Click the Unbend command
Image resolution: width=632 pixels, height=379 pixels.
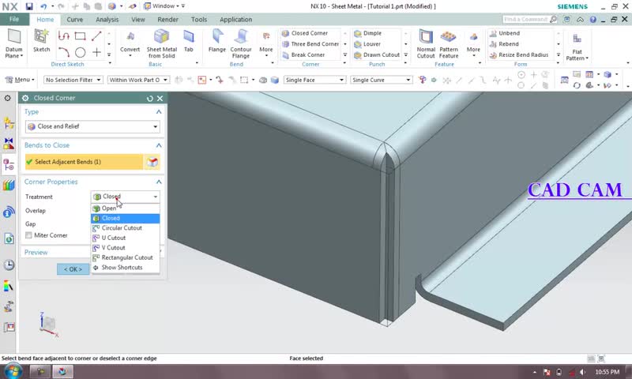(x=505, y=33)
